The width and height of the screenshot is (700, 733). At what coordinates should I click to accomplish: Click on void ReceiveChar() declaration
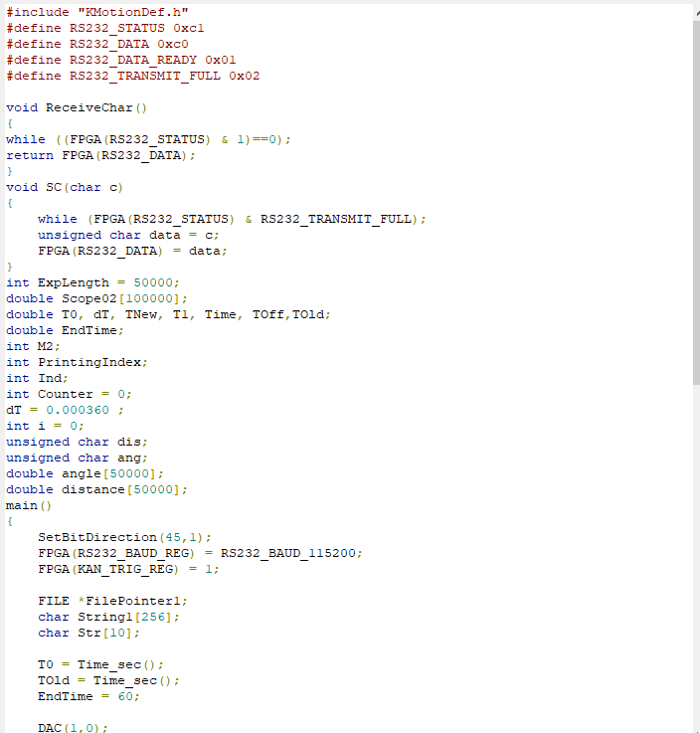coord(76,107)
